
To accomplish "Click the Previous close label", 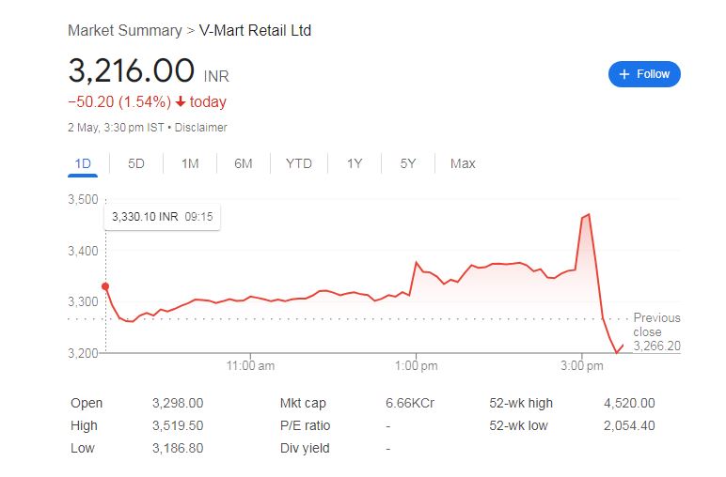I will (656, 325).
